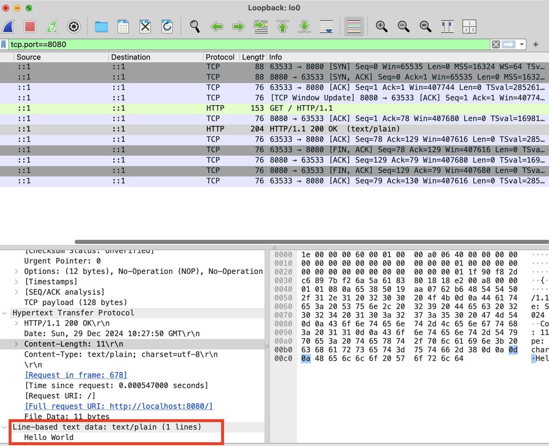Expand the [Timestamps] tree node

(x=17, y=282)
